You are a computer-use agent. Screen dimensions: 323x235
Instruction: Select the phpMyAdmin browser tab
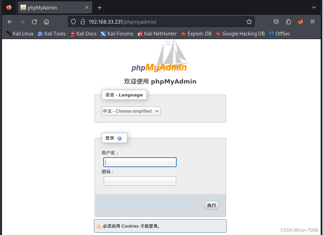(x=55, y=8)
